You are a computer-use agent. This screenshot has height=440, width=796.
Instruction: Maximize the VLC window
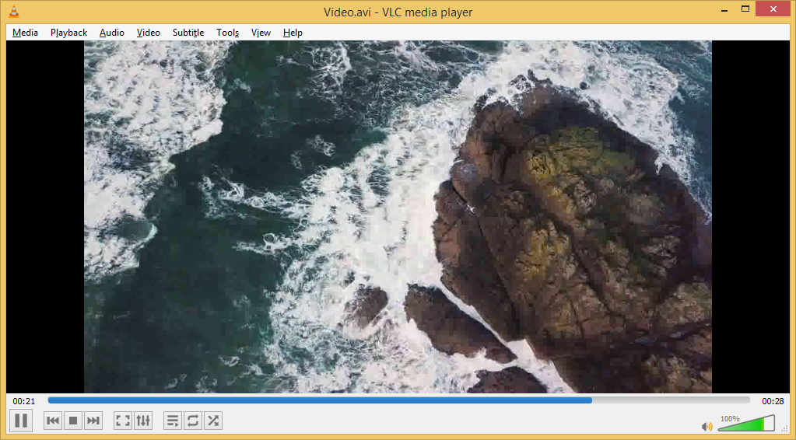point(745,9)
